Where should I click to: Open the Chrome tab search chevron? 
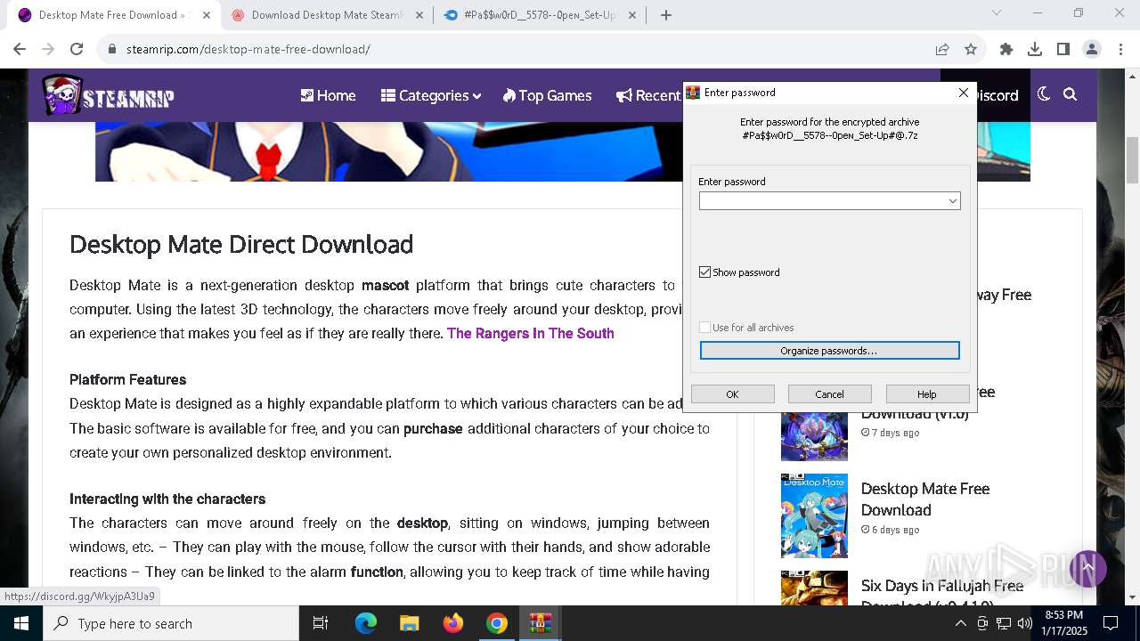(x=997, y=12)
